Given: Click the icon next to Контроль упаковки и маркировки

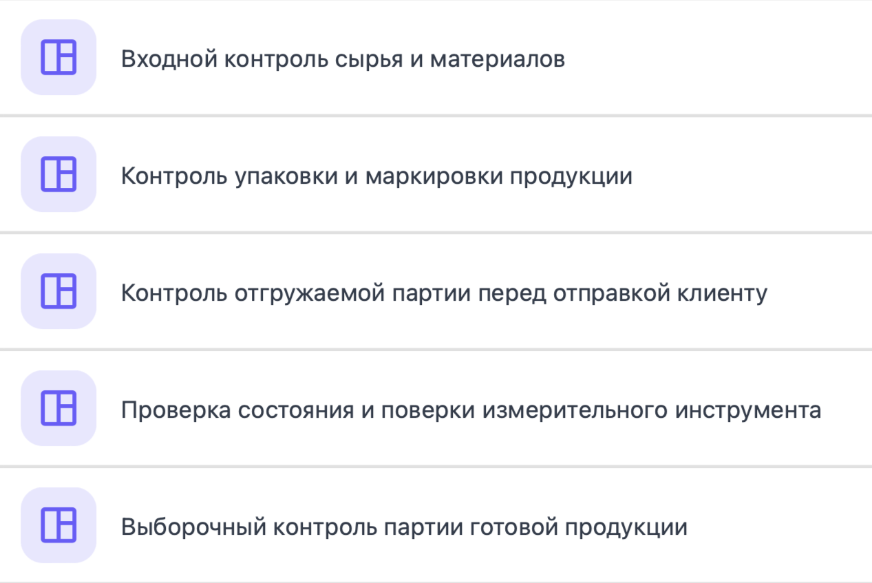Looking at the screenshot, I should click(x=59, y=174).
